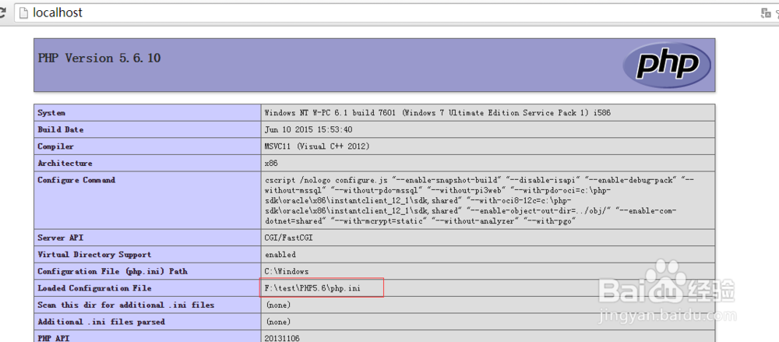The width and height of the screenshot is (779, 342).
Task: Select '(none)' in Additional .ini files parsed row
Action: (x=279, y=322)
